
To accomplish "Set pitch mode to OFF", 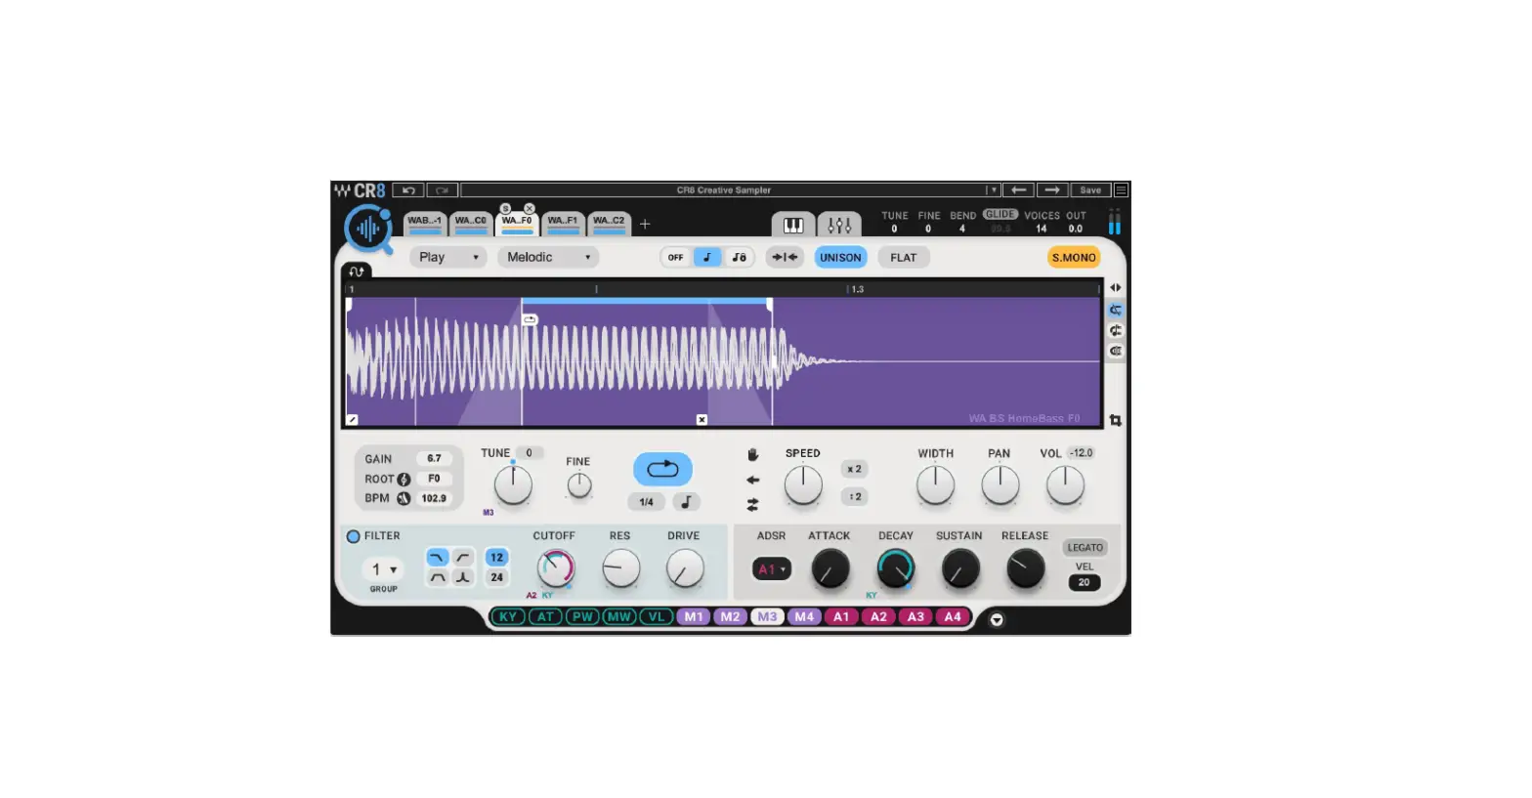I will click(x=675, y=258).
